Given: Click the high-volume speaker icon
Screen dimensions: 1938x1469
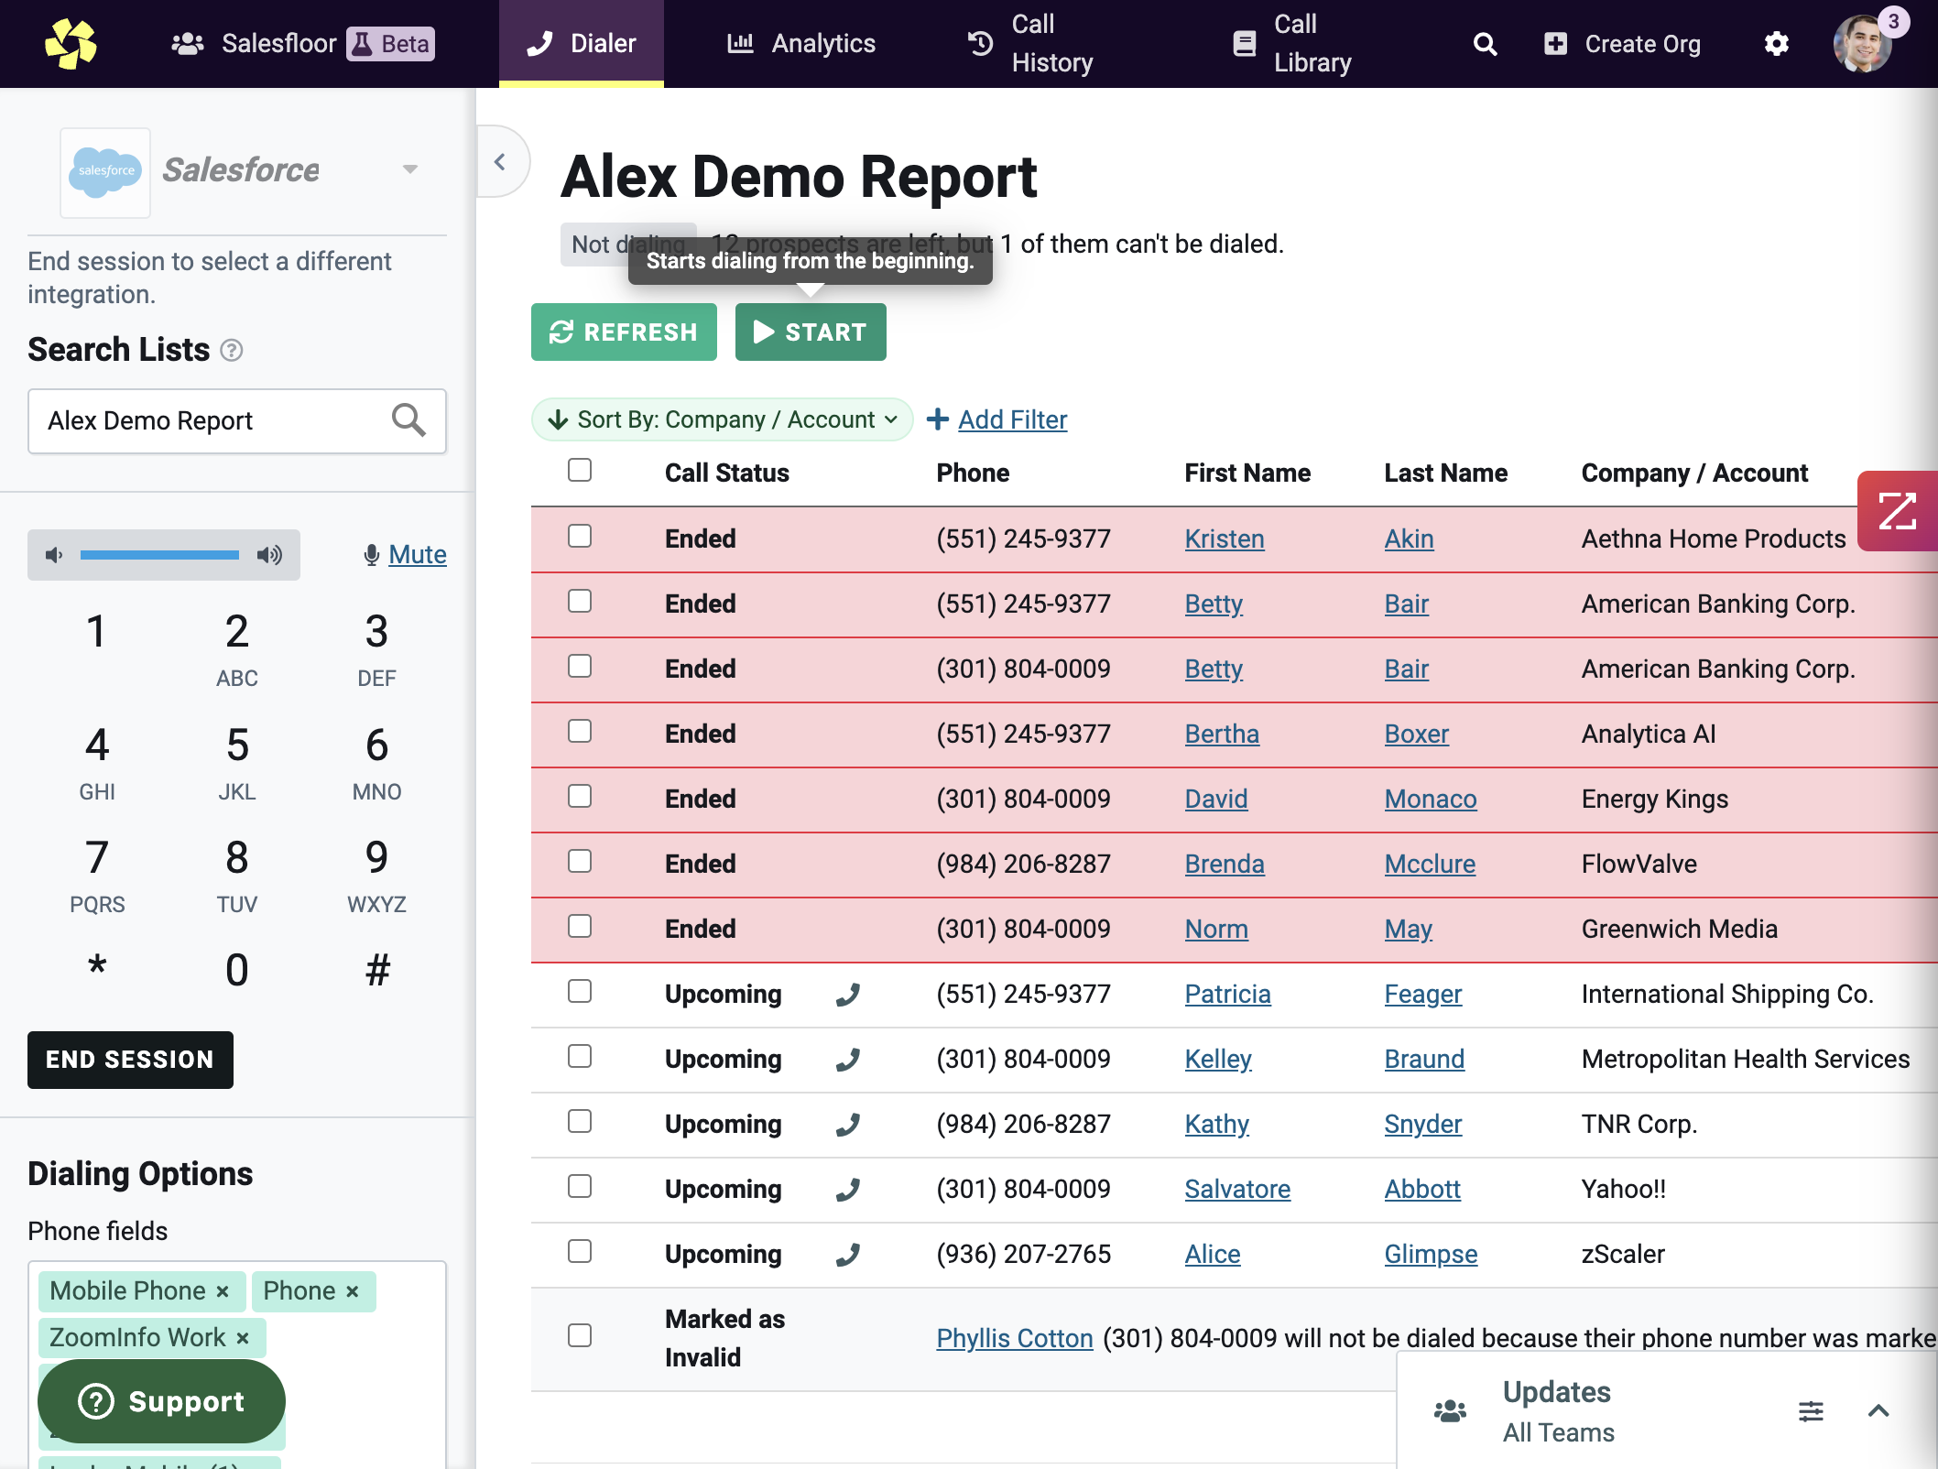Looking at the screenshot, I should (269, 555).
